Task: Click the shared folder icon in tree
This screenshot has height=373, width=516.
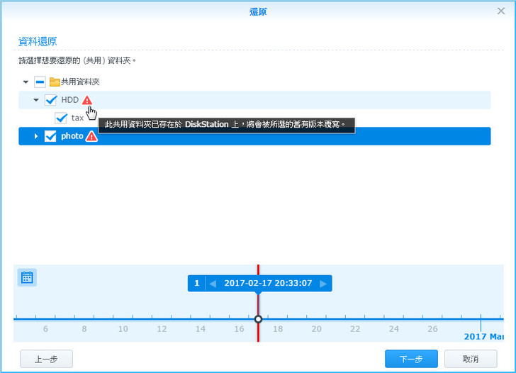Action: [x=54, y=82]
